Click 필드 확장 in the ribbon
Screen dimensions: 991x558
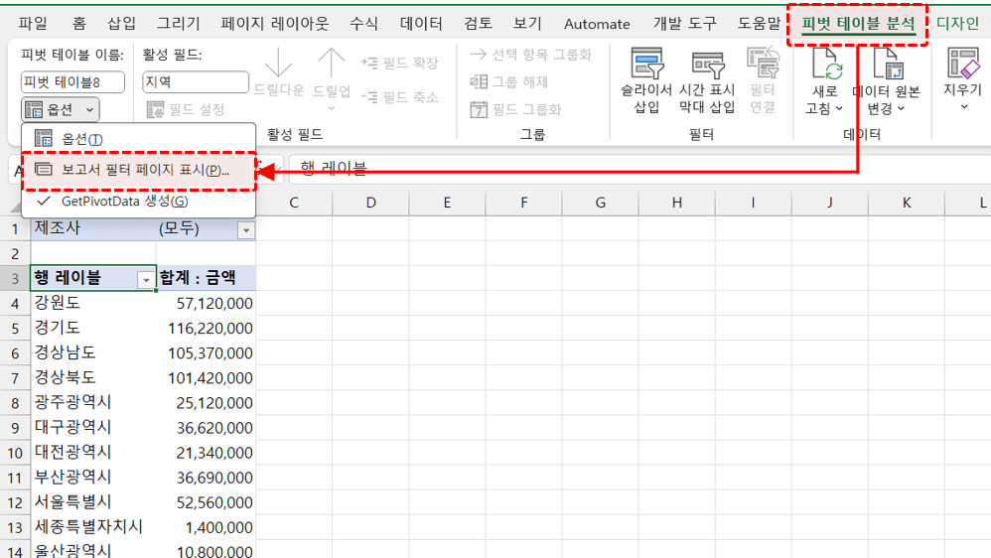click(399, 63)
